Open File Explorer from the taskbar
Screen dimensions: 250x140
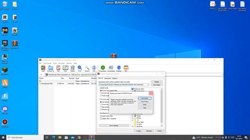(60, 137)
